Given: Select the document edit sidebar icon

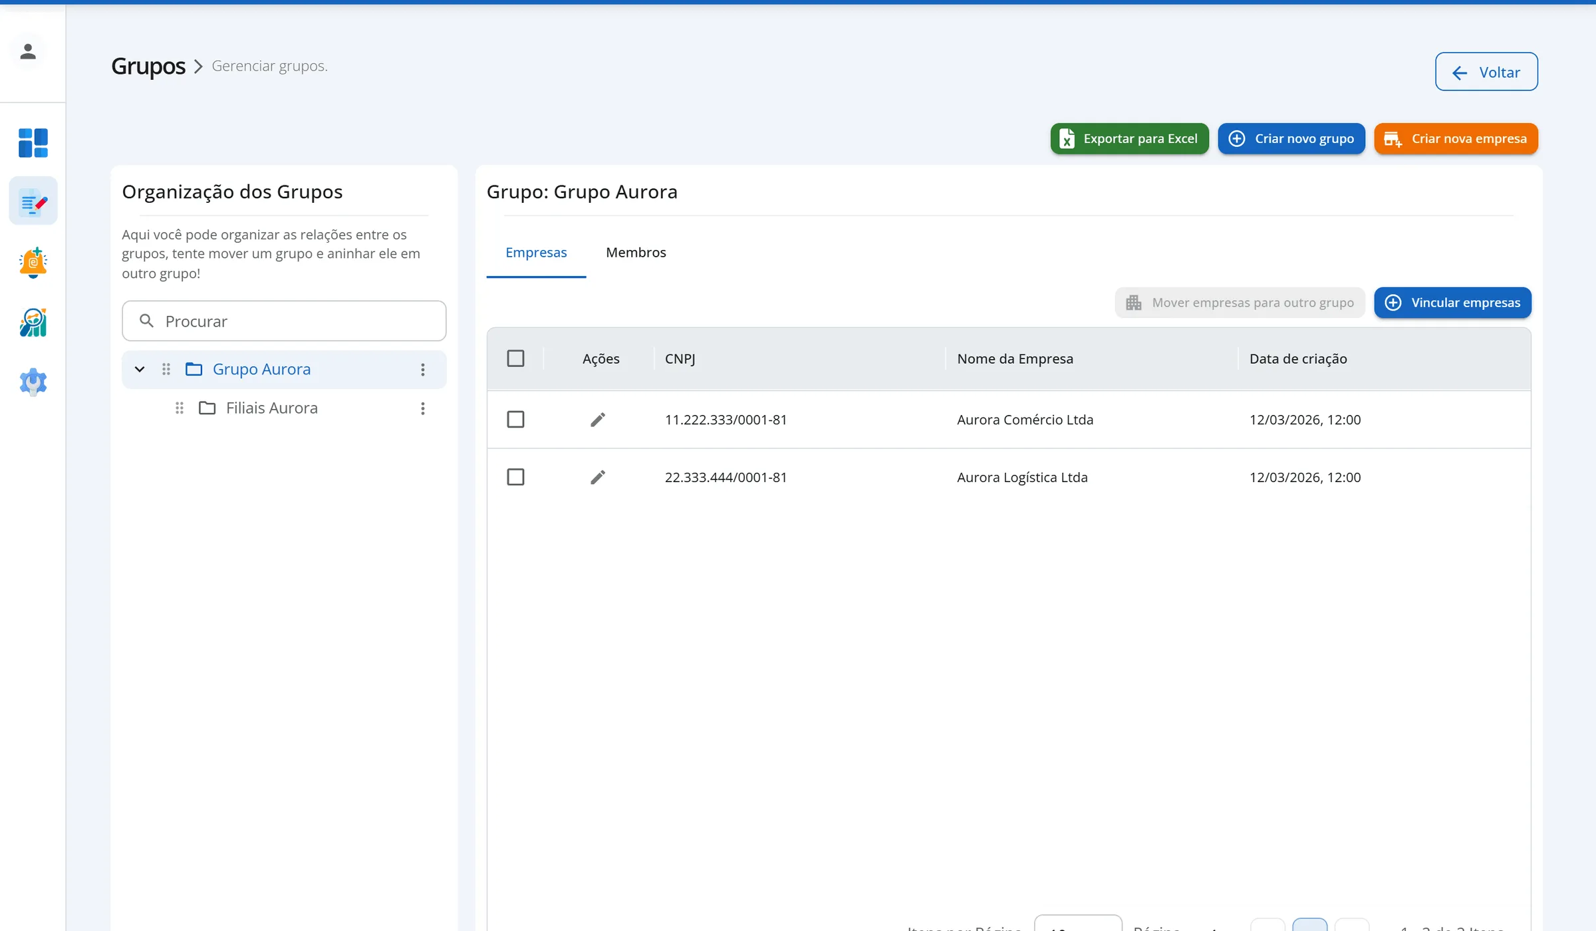Looking at the screenshot, I should coord(33,201).
